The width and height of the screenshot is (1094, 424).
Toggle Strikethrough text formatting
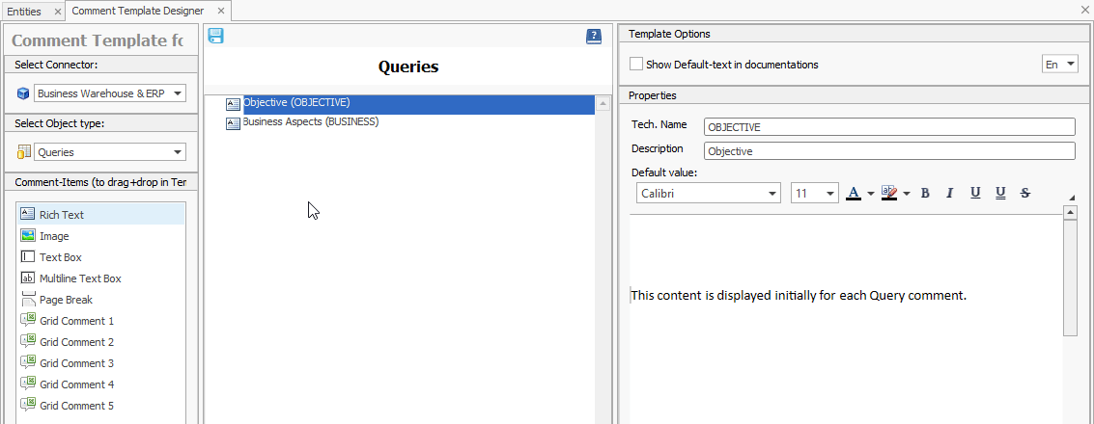[1025, 193]
